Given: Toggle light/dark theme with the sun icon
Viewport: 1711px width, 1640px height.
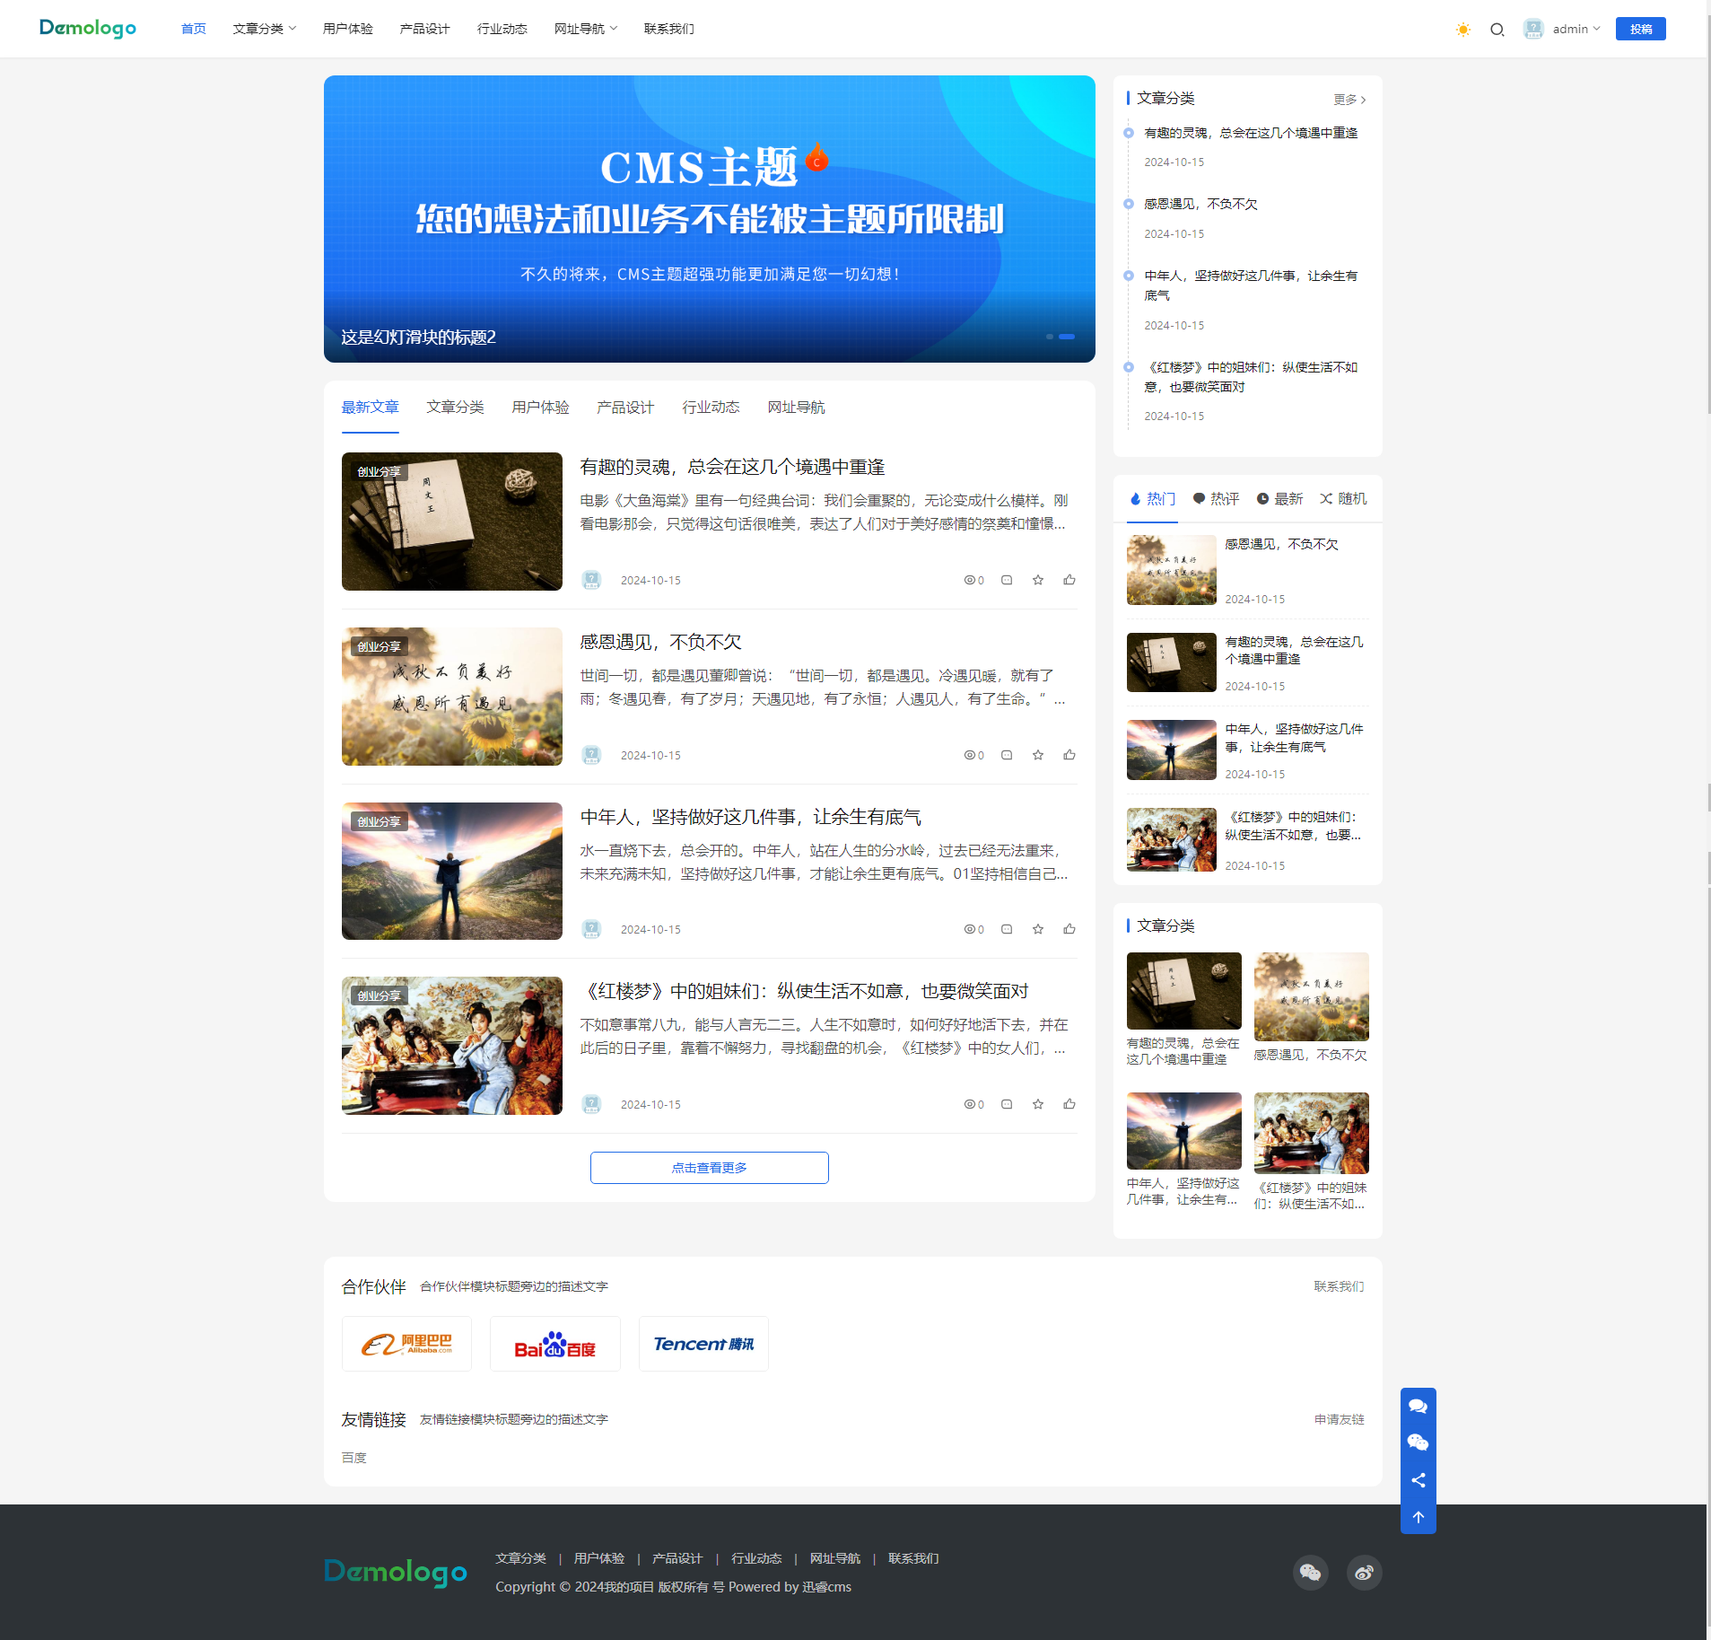Looking at the screenshot, I should [x=1462, y=29].
